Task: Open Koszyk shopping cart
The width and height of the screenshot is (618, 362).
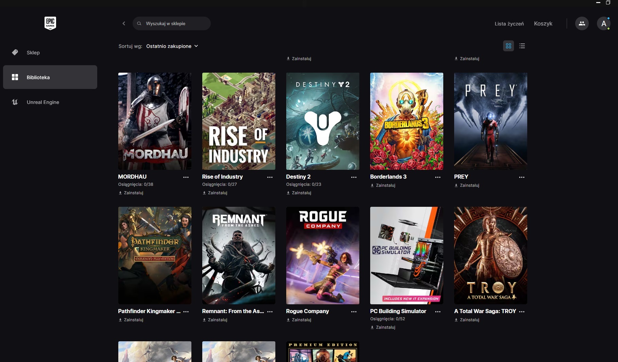Action: point(543,23)
